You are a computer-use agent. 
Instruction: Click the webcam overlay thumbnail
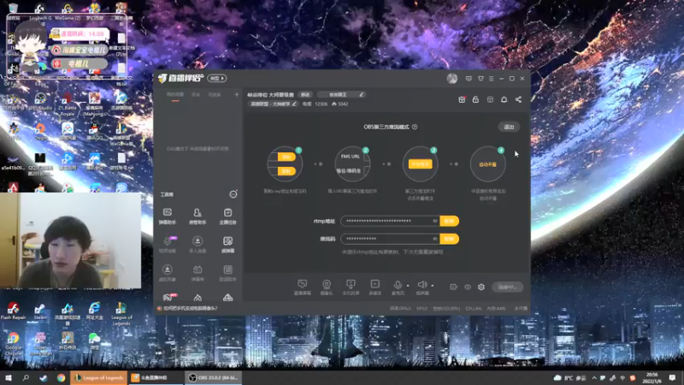[x=71, y=240]
